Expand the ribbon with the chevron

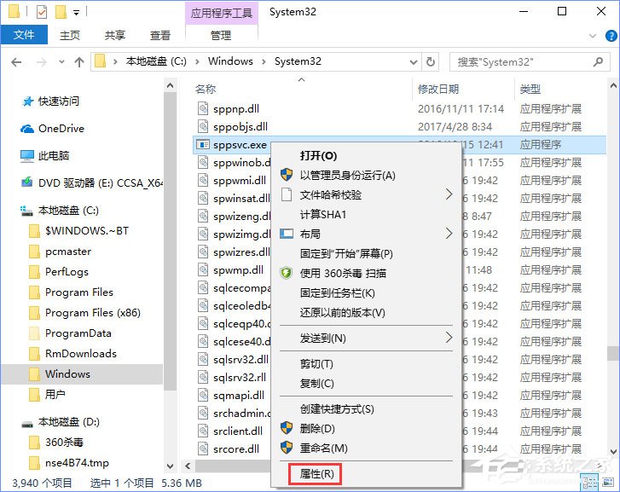click(x=593, y=36)
